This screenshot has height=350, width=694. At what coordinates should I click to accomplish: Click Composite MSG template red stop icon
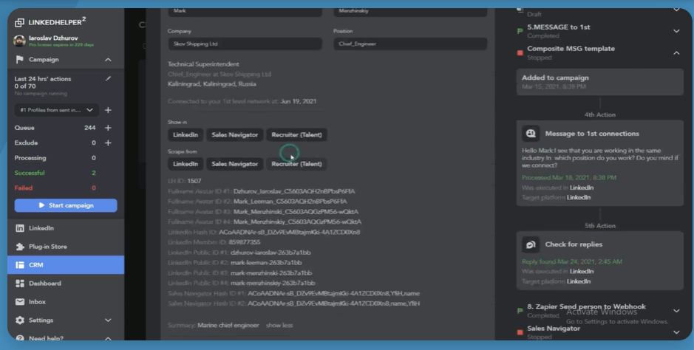[520, 53]
